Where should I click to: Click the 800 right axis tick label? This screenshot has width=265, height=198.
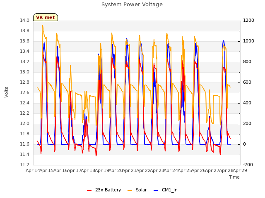click(247, 62)
